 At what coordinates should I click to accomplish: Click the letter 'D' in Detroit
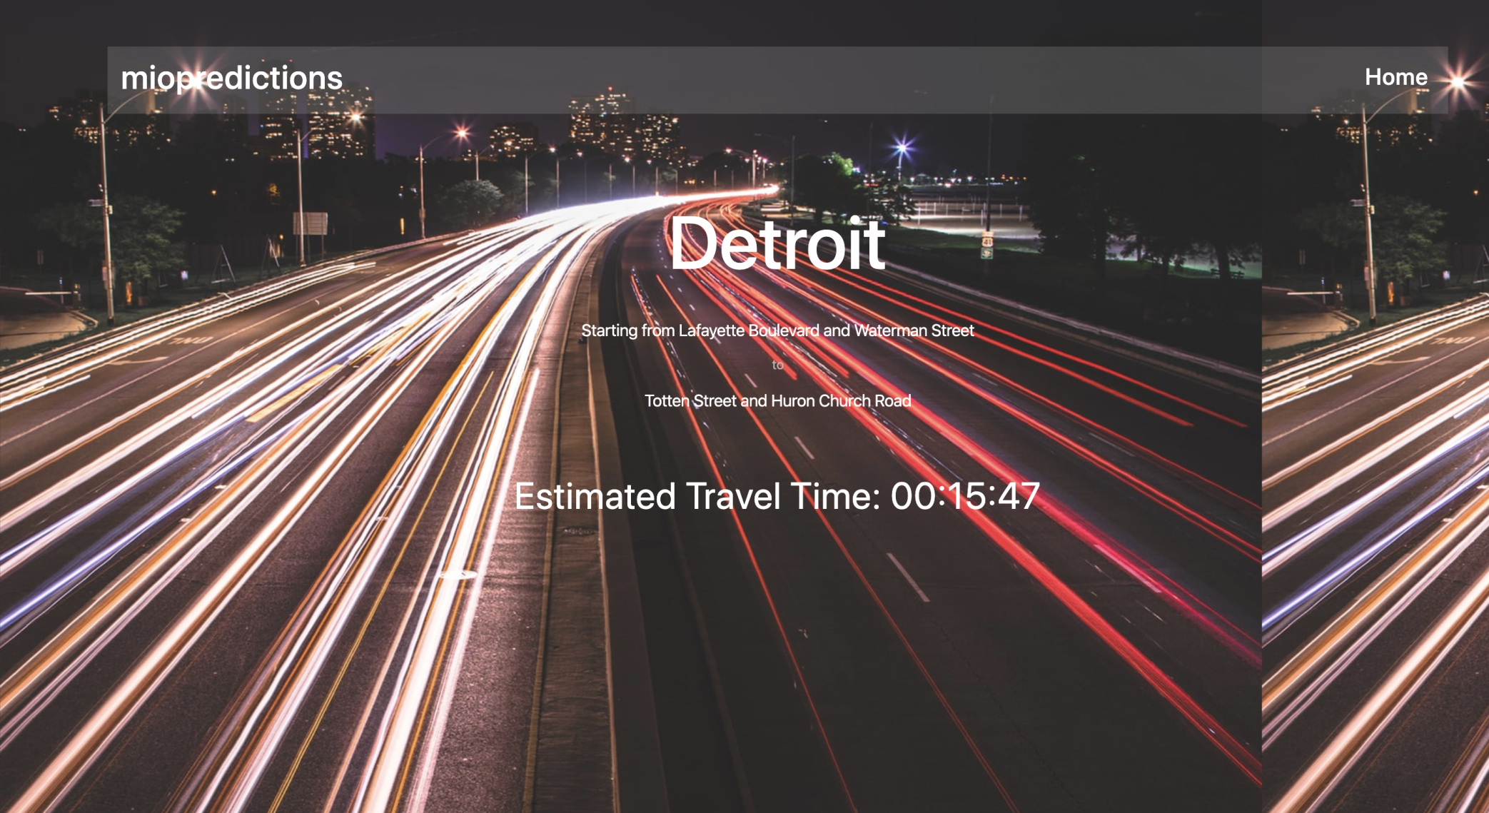pos(694,244)
